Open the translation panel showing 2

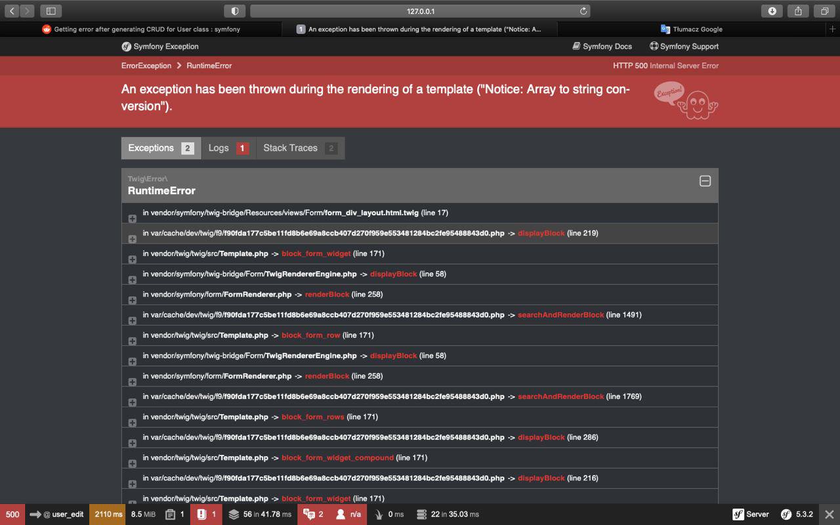[314, 514]
